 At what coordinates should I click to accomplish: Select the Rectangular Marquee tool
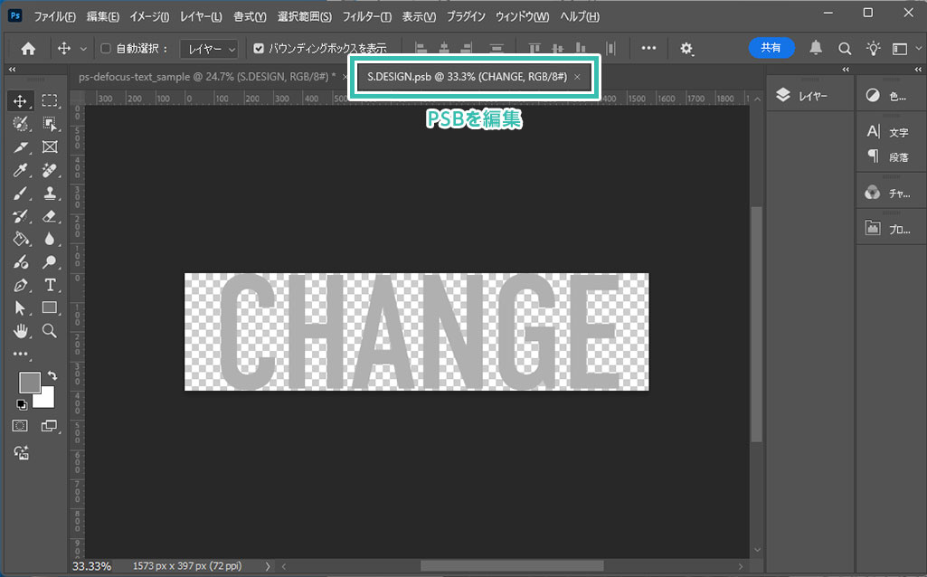click(x=50, y=101)
